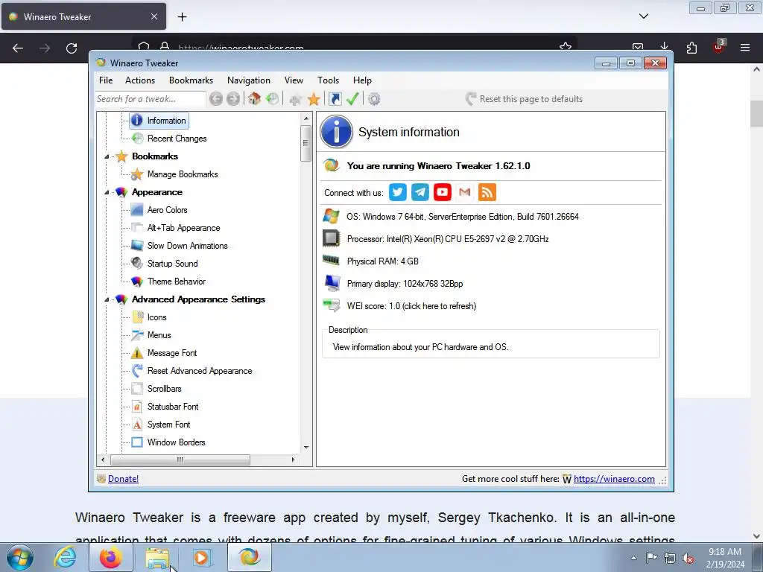Select Window Borders tree item

coord(176,442)
